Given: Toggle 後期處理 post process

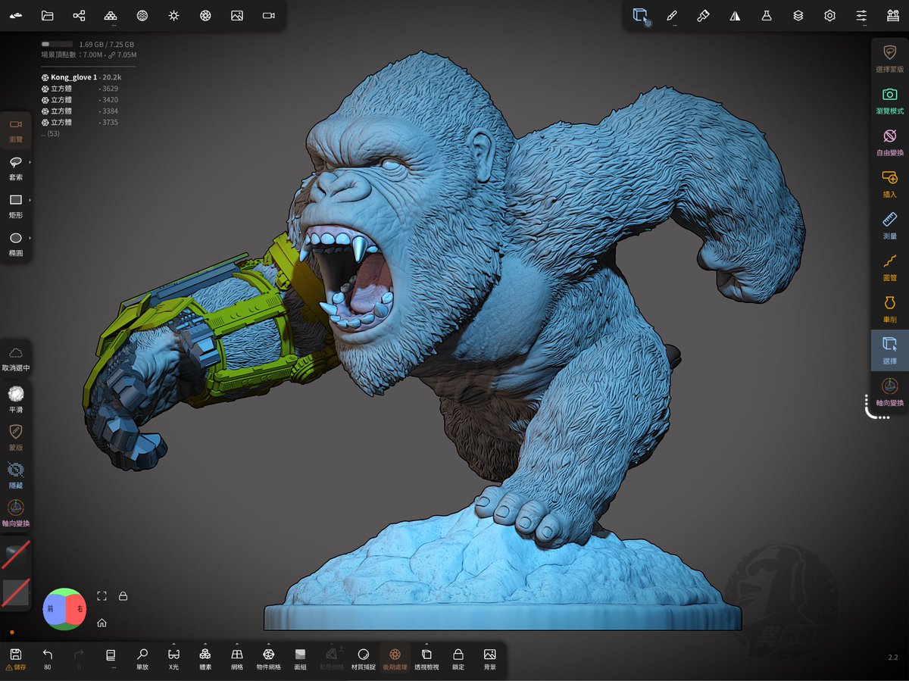Looking at the screenshot, I should 395,658.
